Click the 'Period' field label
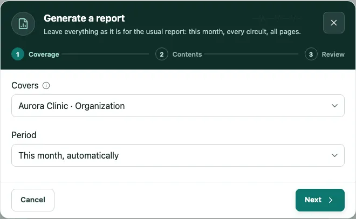The height and width of the screenshot is (219, 356). click(x=24, y=135)
